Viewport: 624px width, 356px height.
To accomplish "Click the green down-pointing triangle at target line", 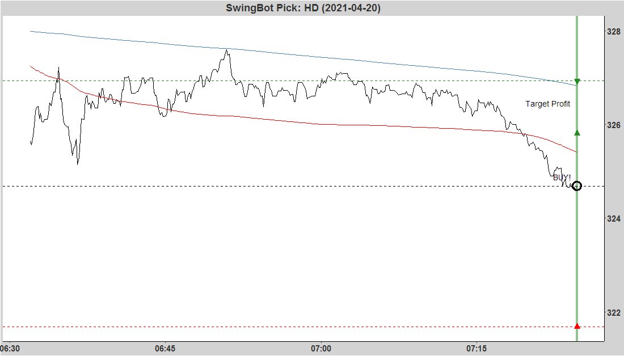I will (577, 82).
